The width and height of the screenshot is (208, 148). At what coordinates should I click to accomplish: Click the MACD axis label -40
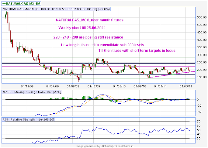tap(199, 112)
